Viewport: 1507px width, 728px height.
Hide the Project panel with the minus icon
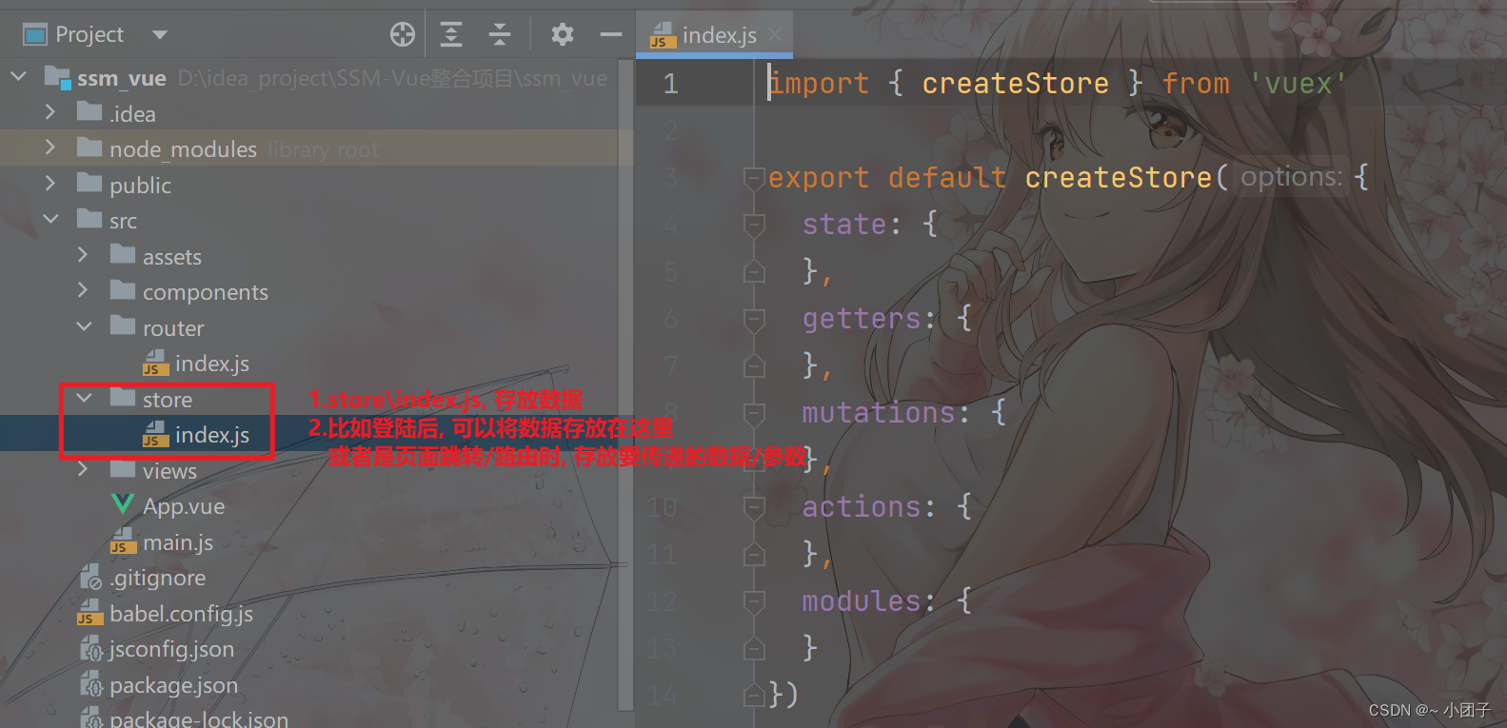pos(611,35)
